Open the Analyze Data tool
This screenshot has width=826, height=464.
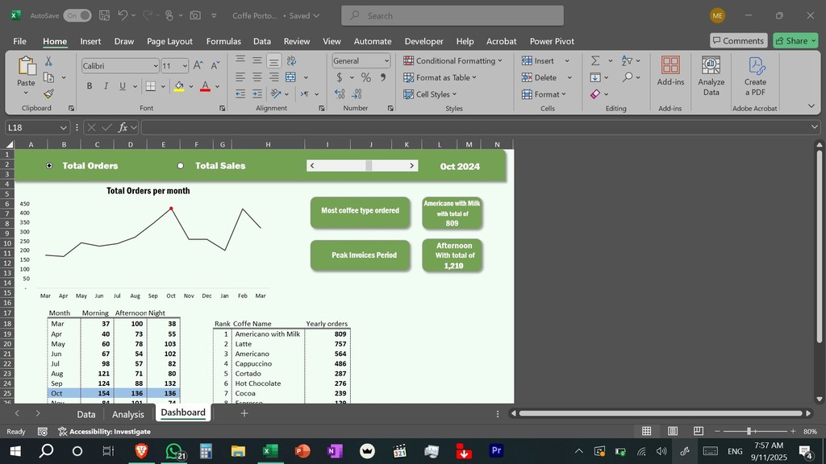click(x=711, y=77)
